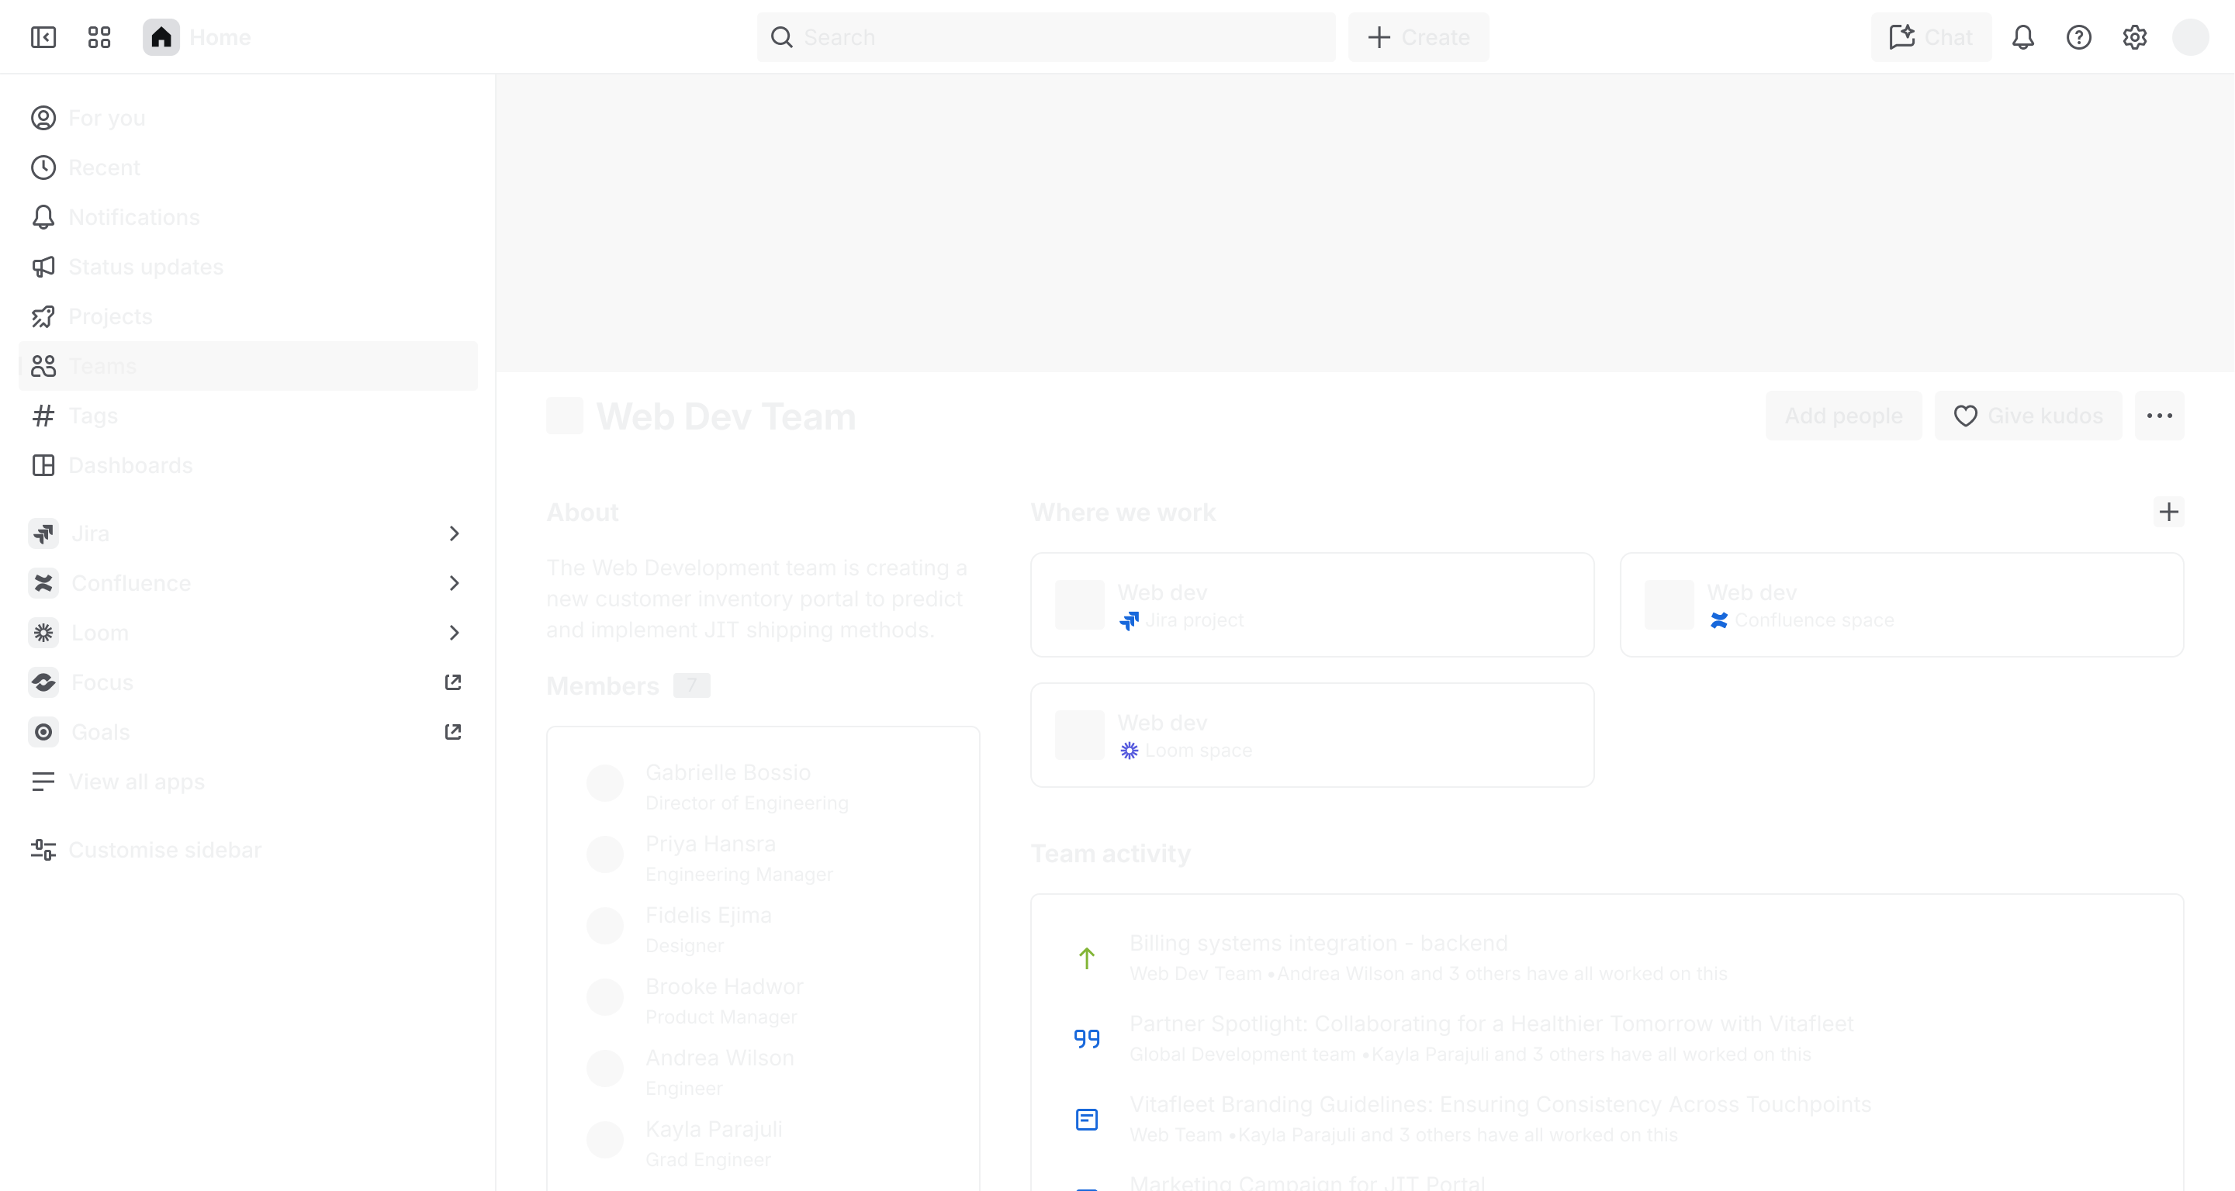Select Status updates in the sidebar
Image resolution: width=2235 pixels, height=1191 pixels.
pyautogui.click(x=146, y=266)
